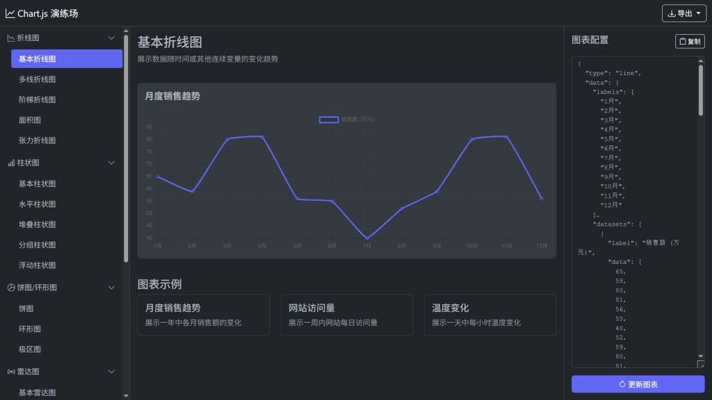Open 堆叠柱状图 from the sidebar

click(x=38, y=224)
